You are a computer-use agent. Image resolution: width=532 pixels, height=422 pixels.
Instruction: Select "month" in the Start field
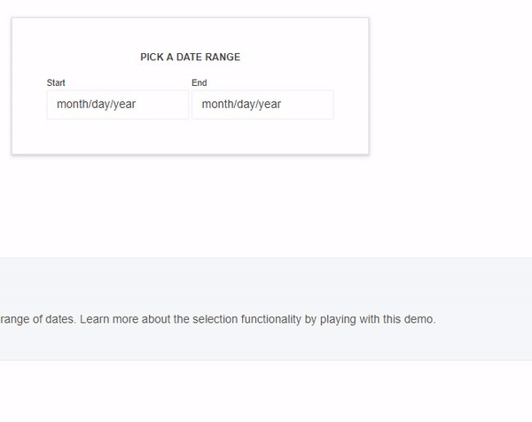click(x=72, y=105)
